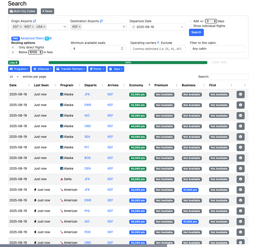The width and height of the screenshot is (257, 247).
Task: Open info for Alaska PIT to KEF row
Action: point(240,147)
